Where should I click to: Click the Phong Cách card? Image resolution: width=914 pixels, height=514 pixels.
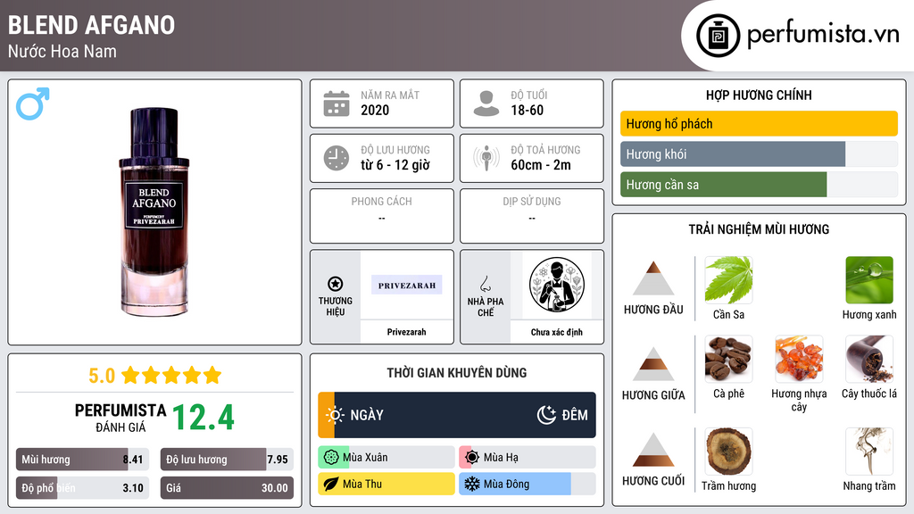382,216
